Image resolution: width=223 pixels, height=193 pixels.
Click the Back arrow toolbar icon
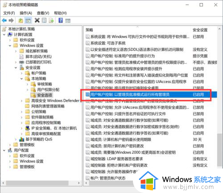4,20
